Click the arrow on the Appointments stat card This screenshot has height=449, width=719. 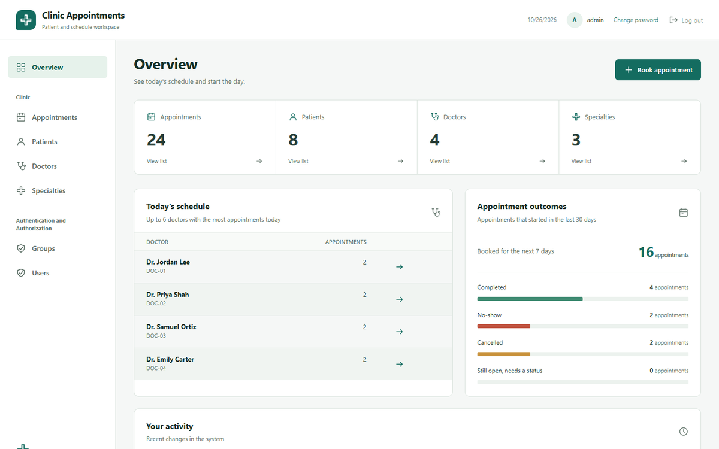[x=259, y=161]
